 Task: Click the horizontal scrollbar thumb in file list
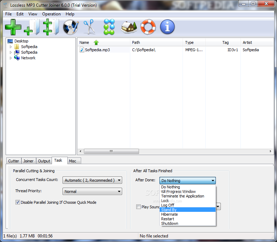tap(111, 151)
